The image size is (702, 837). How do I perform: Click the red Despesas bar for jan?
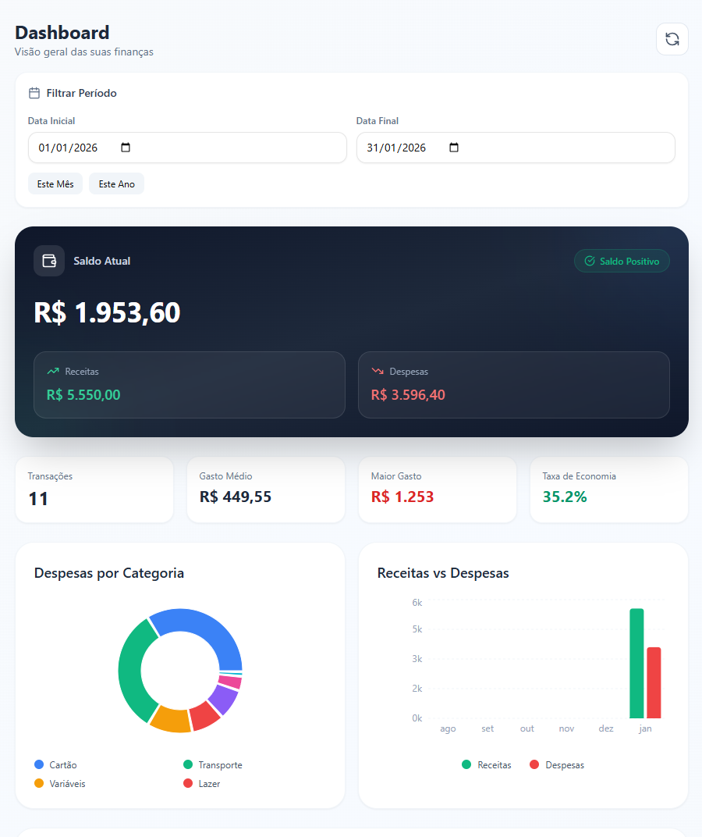point(654,683)
